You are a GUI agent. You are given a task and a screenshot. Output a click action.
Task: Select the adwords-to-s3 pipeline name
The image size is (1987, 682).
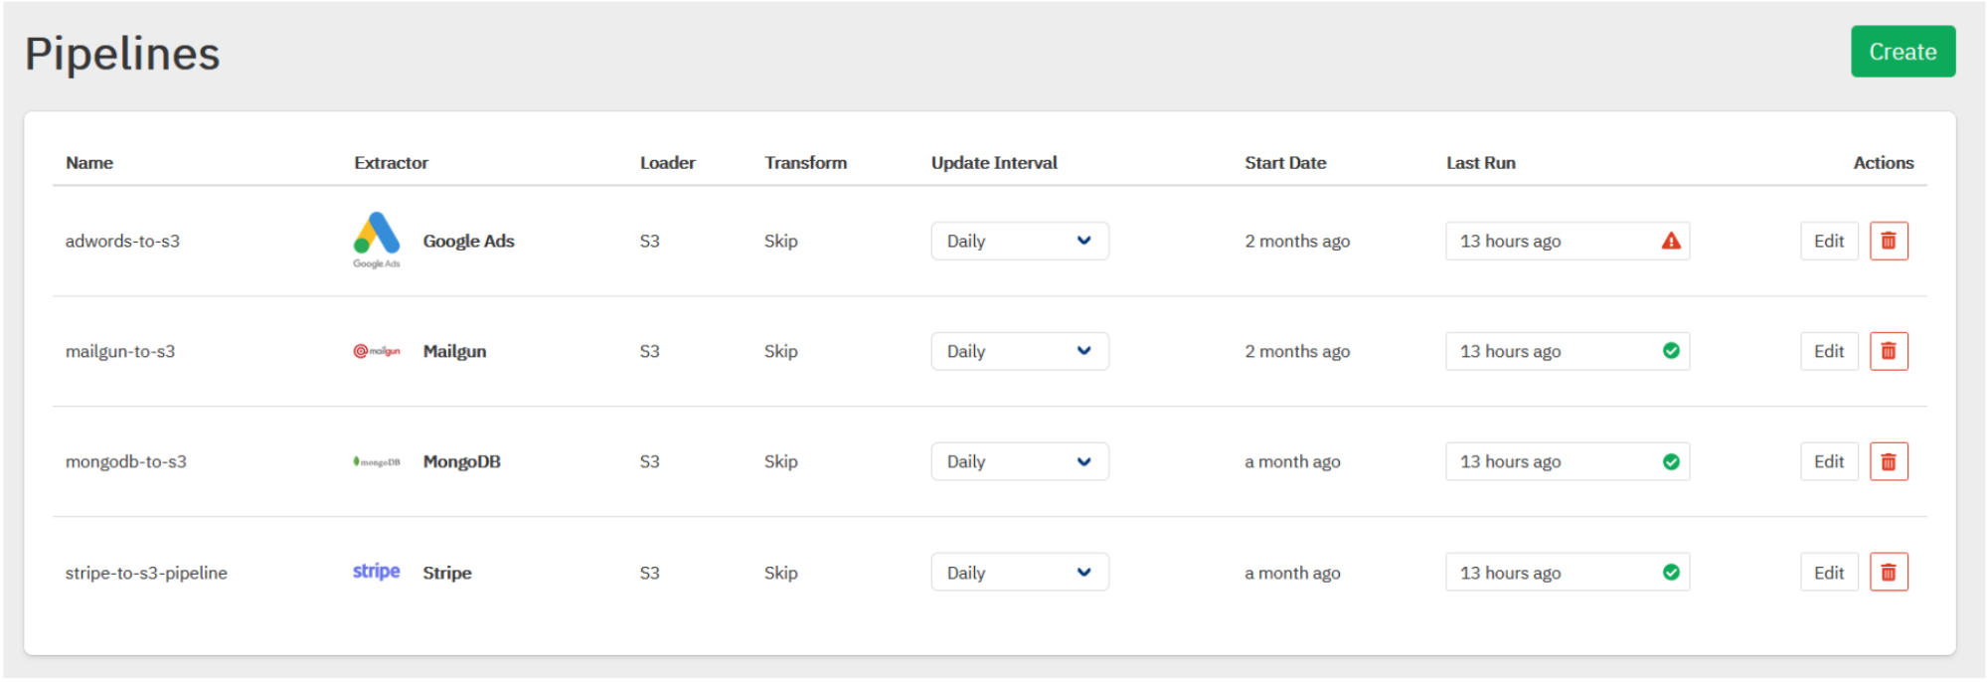tap(122, 241)
